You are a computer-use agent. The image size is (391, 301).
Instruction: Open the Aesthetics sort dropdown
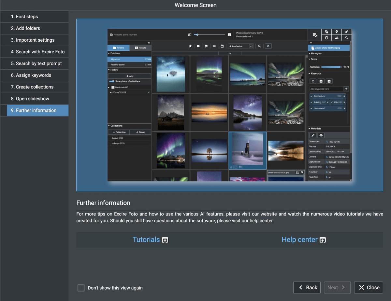250,46
